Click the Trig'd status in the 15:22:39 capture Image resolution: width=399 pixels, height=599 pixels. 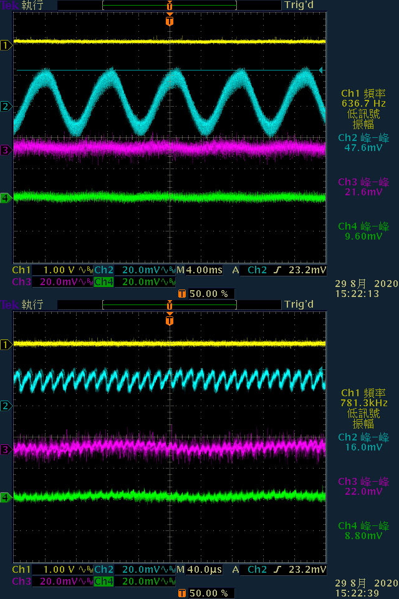[x=299, y=305]
